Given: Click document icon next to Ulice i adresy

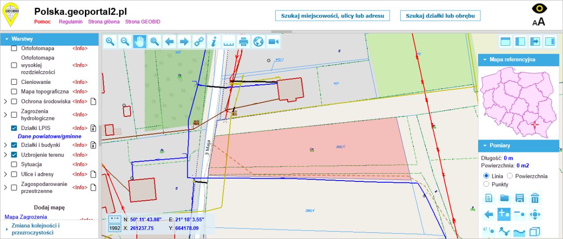Looking at the screenshot, I should (x=93, y=174).
